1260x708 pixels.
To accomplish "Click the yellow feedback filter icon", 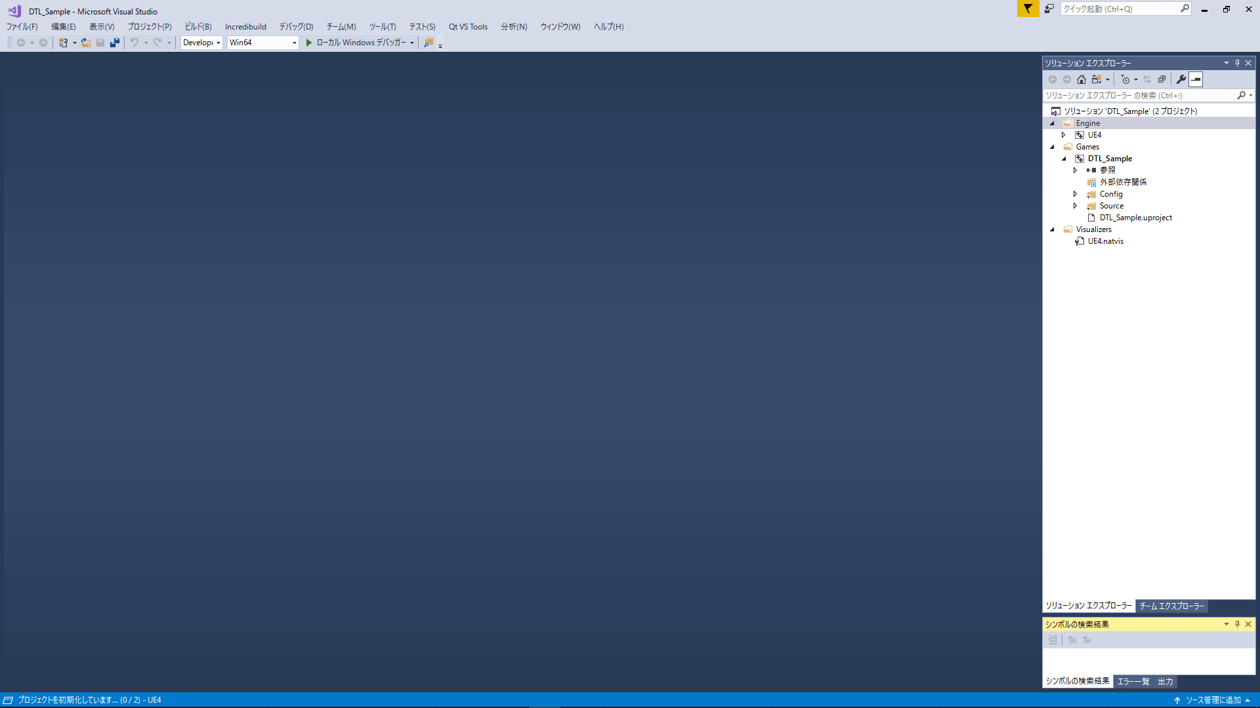I will [x=1028, y=9].
